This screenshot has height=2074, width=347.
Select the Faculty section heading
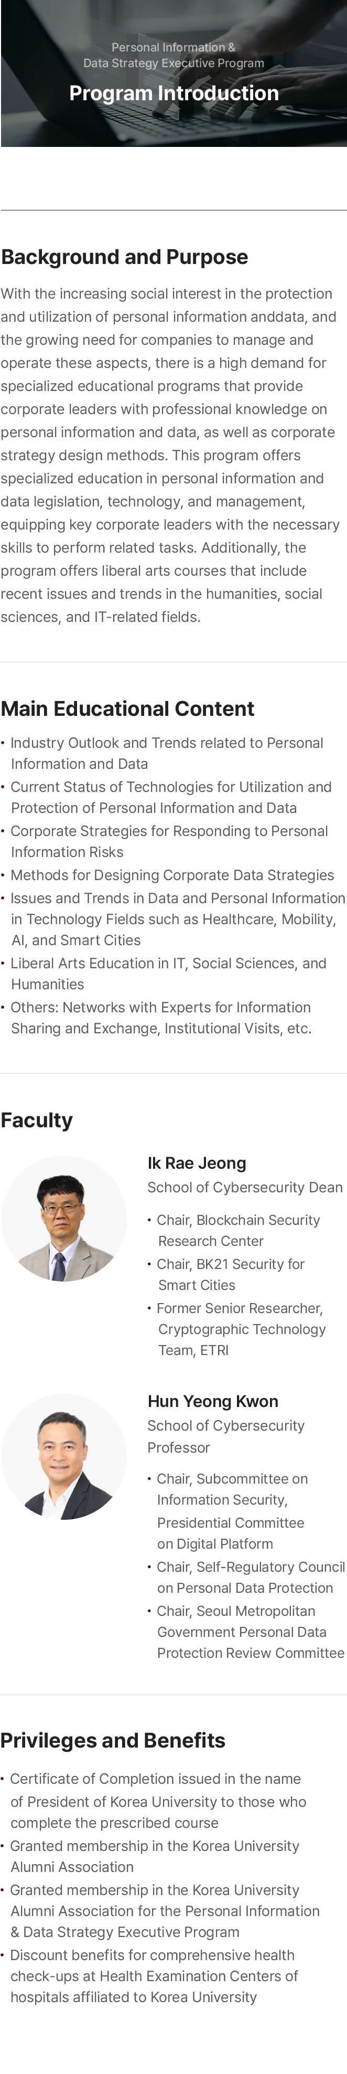pos(37,1120)
